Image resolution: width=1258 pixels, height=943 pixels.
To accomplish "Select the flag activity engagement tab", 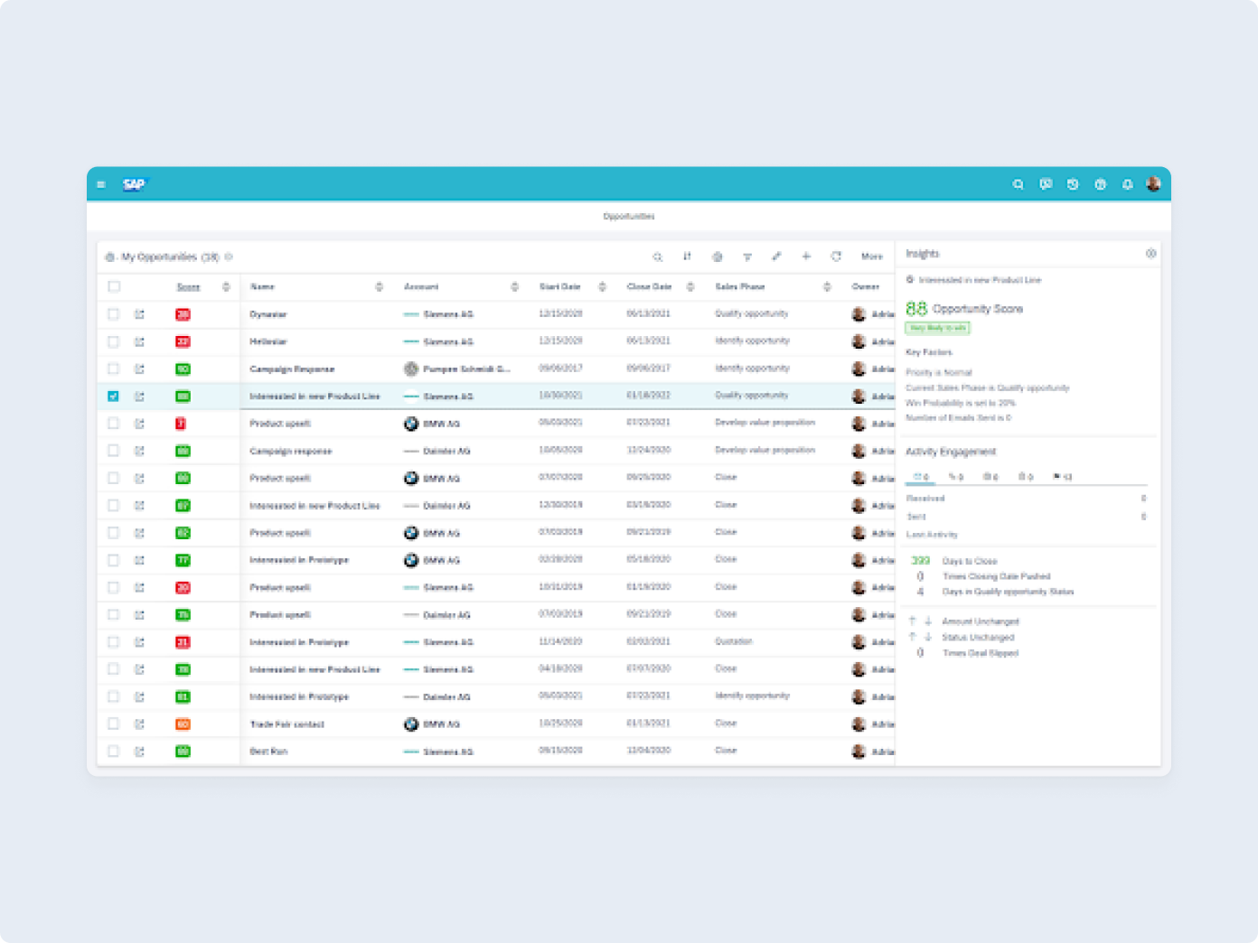I will 1063,476.
